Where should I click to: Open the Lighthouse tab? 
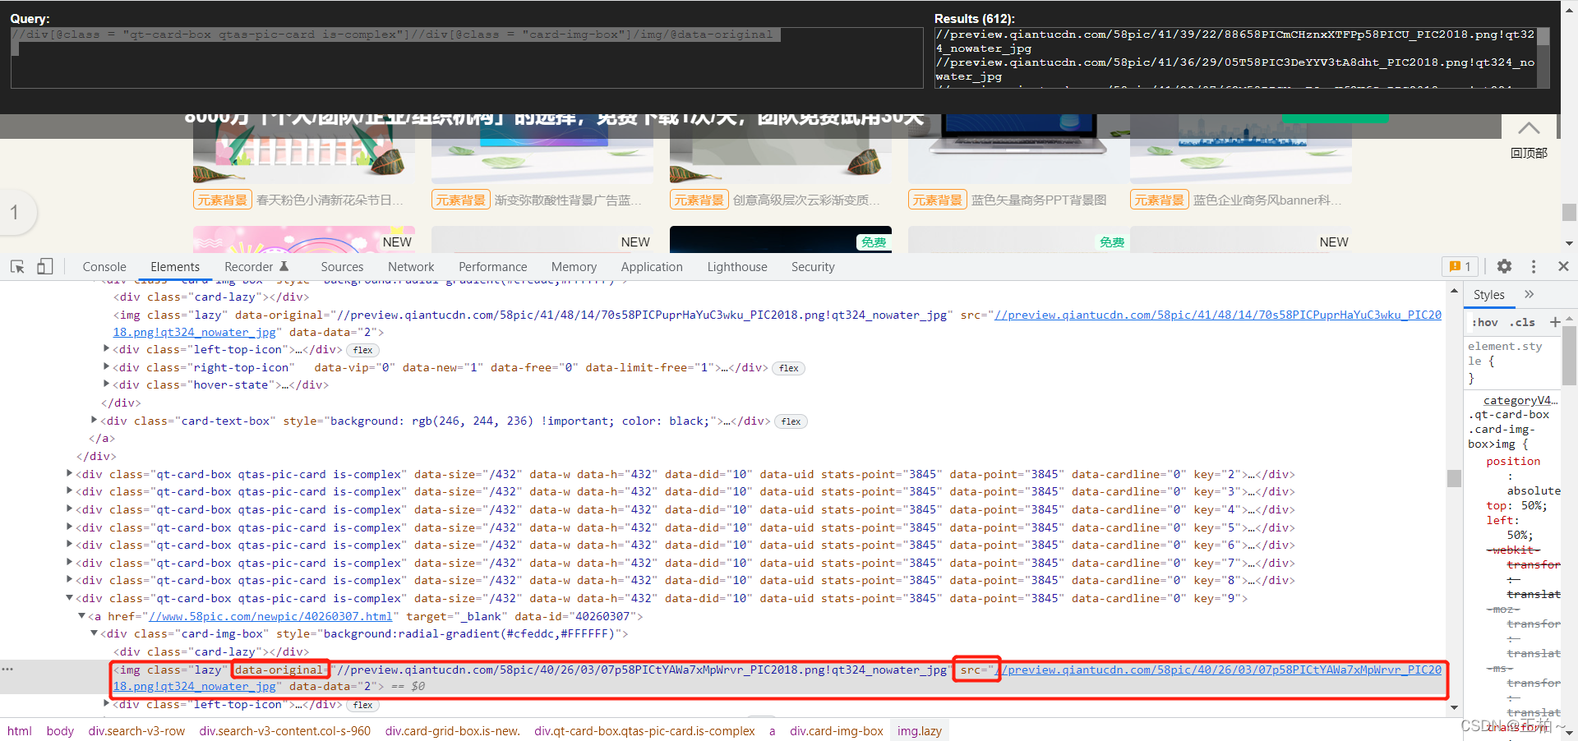coord(737,267)
